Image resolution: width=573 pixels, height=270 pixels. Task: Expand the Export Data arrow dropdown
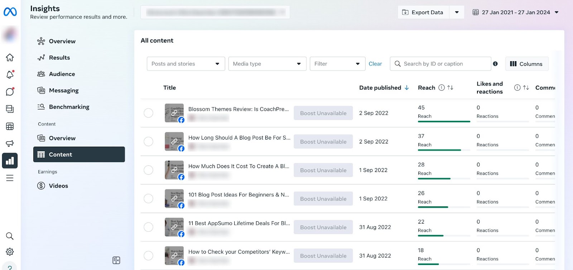[457, 12]
